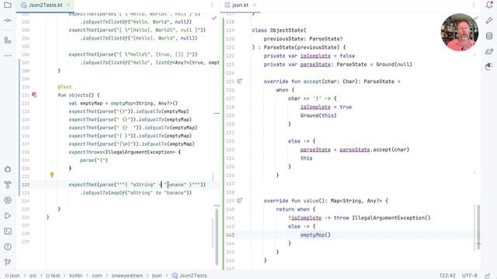This screenshot has height=279, width=497.
Task: Click 'expectThrows<IllegalArgumentException>' text
Action: 122,152
